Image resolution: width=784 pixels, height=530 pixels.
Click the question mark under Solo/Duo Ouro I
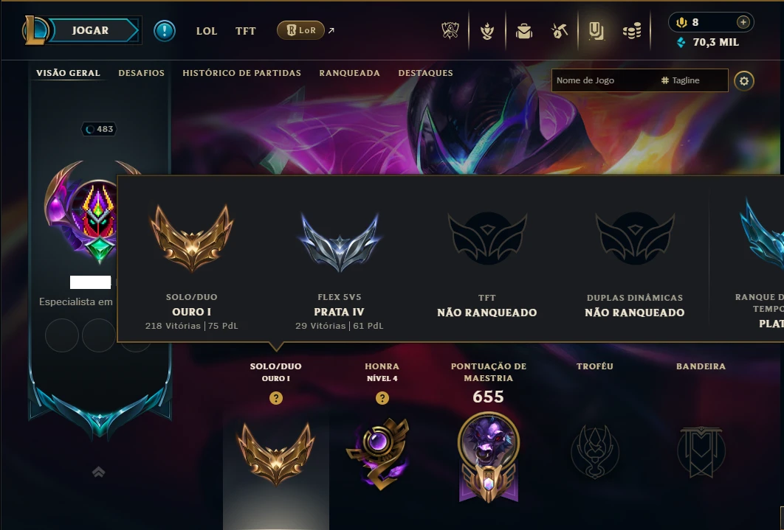point(276,398)
